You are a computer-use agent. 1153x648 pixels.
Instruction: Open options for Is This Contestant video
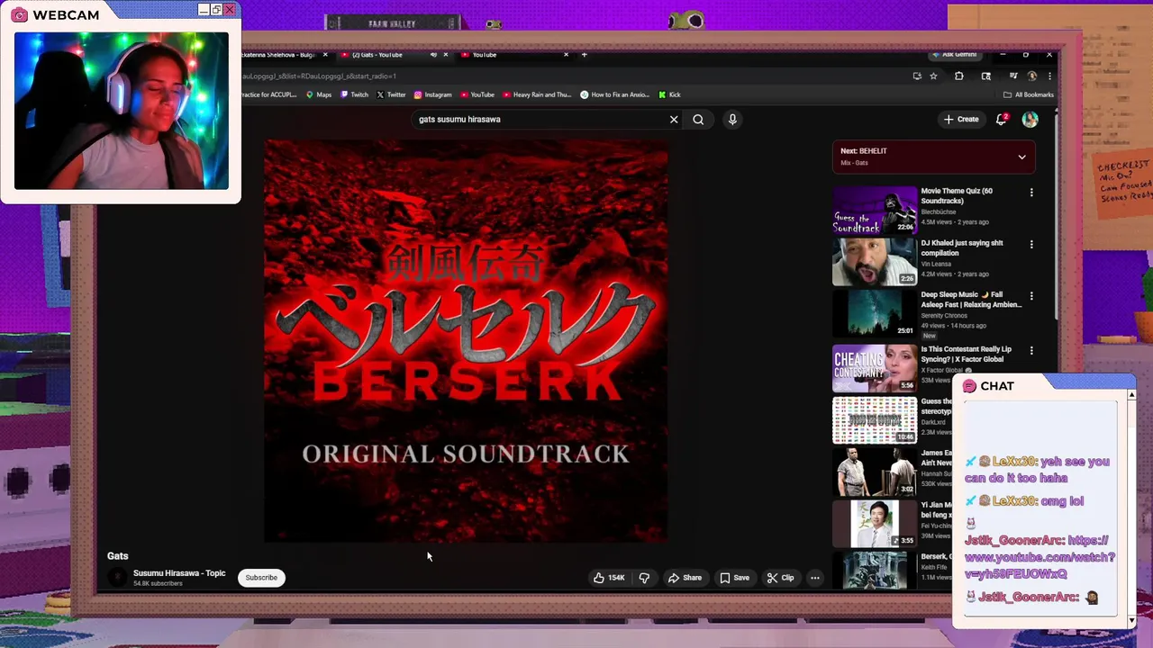1031,350
